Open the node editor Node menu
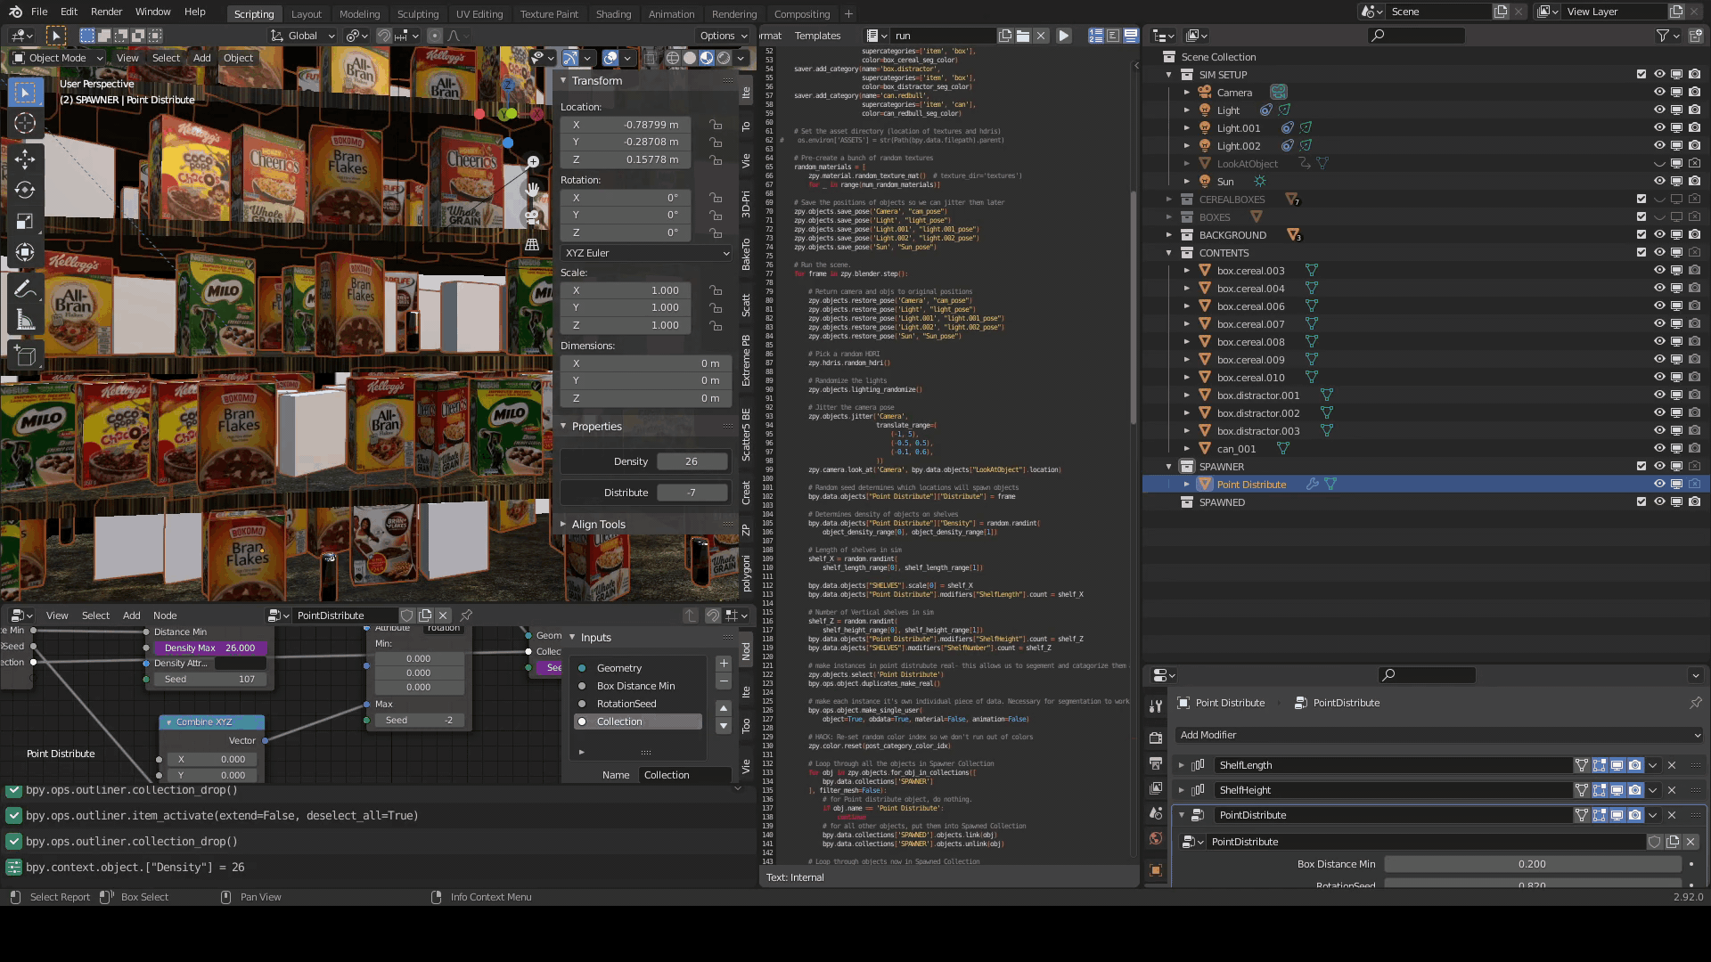The image size is (1711, 962). coord(165,616)
